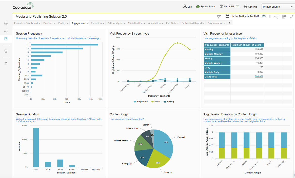Open the Product Solution dropdown

coord(278,7)
